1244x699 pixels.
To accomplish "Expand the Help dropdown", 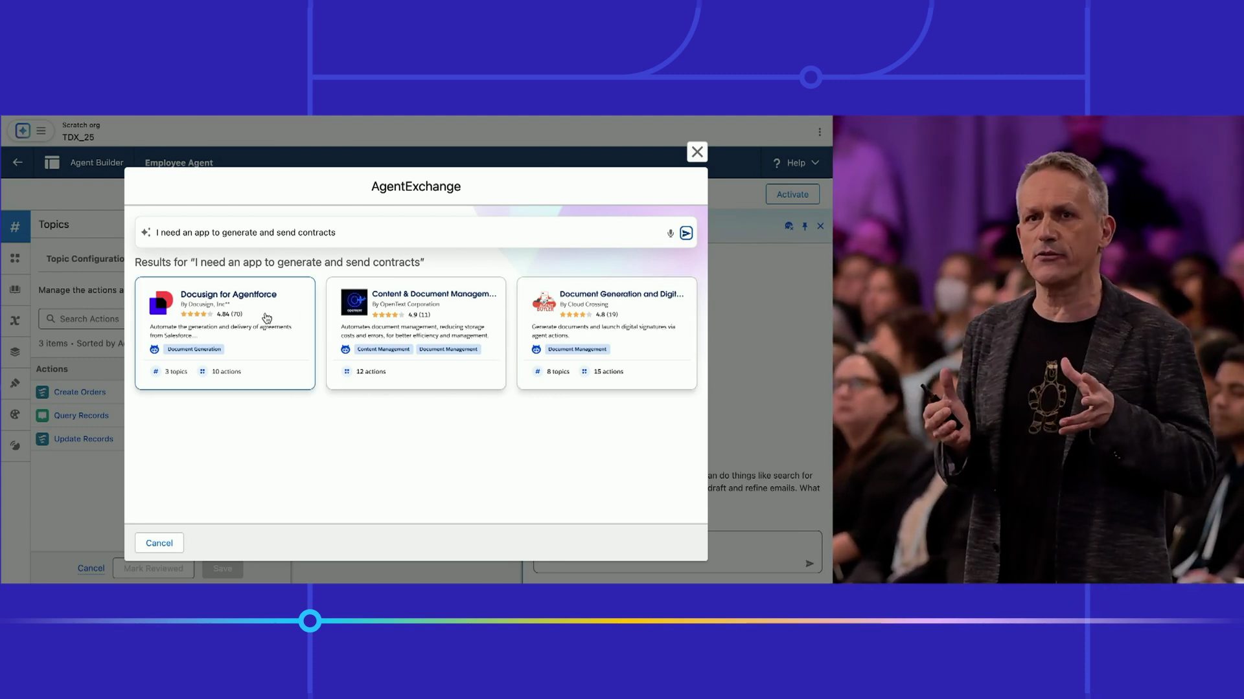I will coord(796,163).
